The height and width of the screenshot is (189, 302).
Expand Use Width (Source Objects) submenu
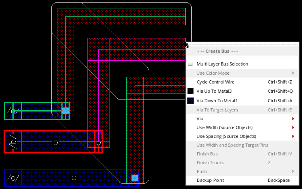[x=293, y=127]
